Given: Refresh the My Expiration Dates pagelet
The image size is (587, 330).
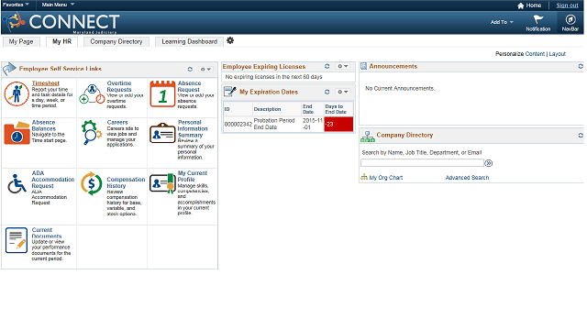Looking at the screenshot, I should [327, 92].
